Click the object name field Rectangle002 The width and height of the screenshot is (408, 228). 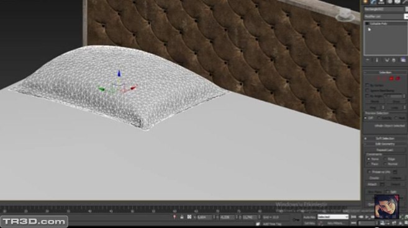(x=384, y=9)
